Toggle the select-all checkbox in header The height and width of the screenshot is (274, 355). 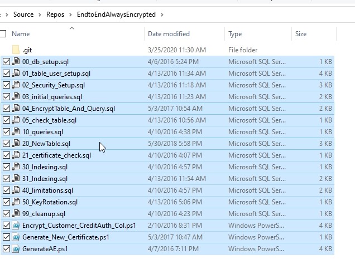click(3, 34)
